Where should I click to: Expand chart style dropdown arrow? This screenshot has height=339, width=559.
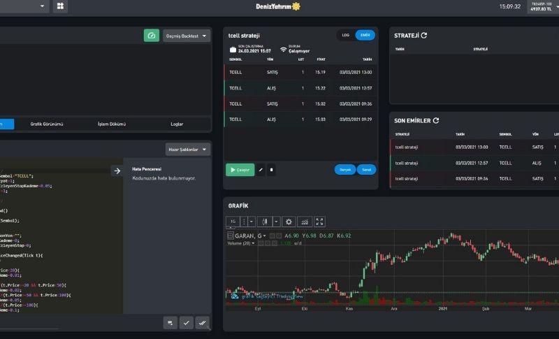pos(276,222)
